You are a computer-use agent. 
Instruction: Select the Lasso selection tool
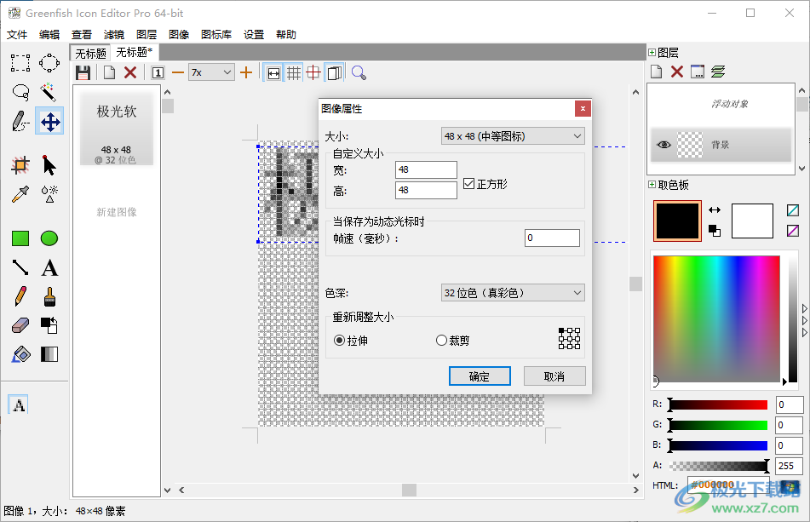pyautogui.click(x=20, y=92)
